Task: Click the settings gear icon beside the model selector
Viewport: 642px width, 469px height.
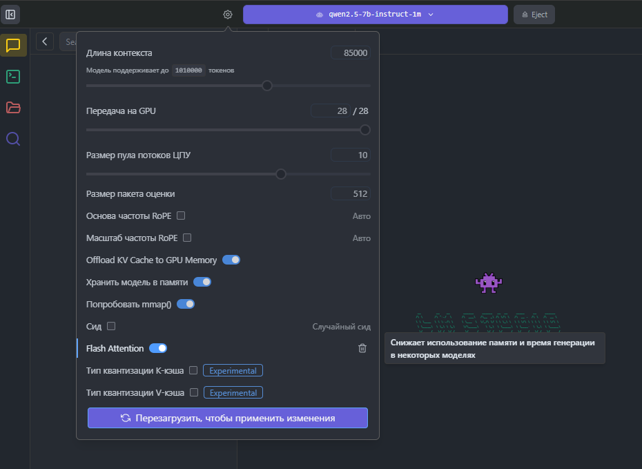Action: 228,15
